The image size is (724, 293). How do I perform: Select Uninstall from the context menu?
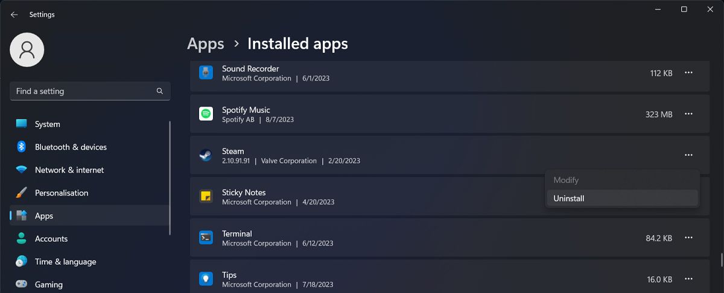(569, 198)
